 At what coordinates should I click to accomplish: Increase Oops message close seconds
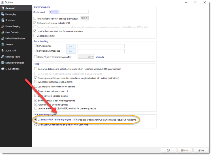[92, 56]
